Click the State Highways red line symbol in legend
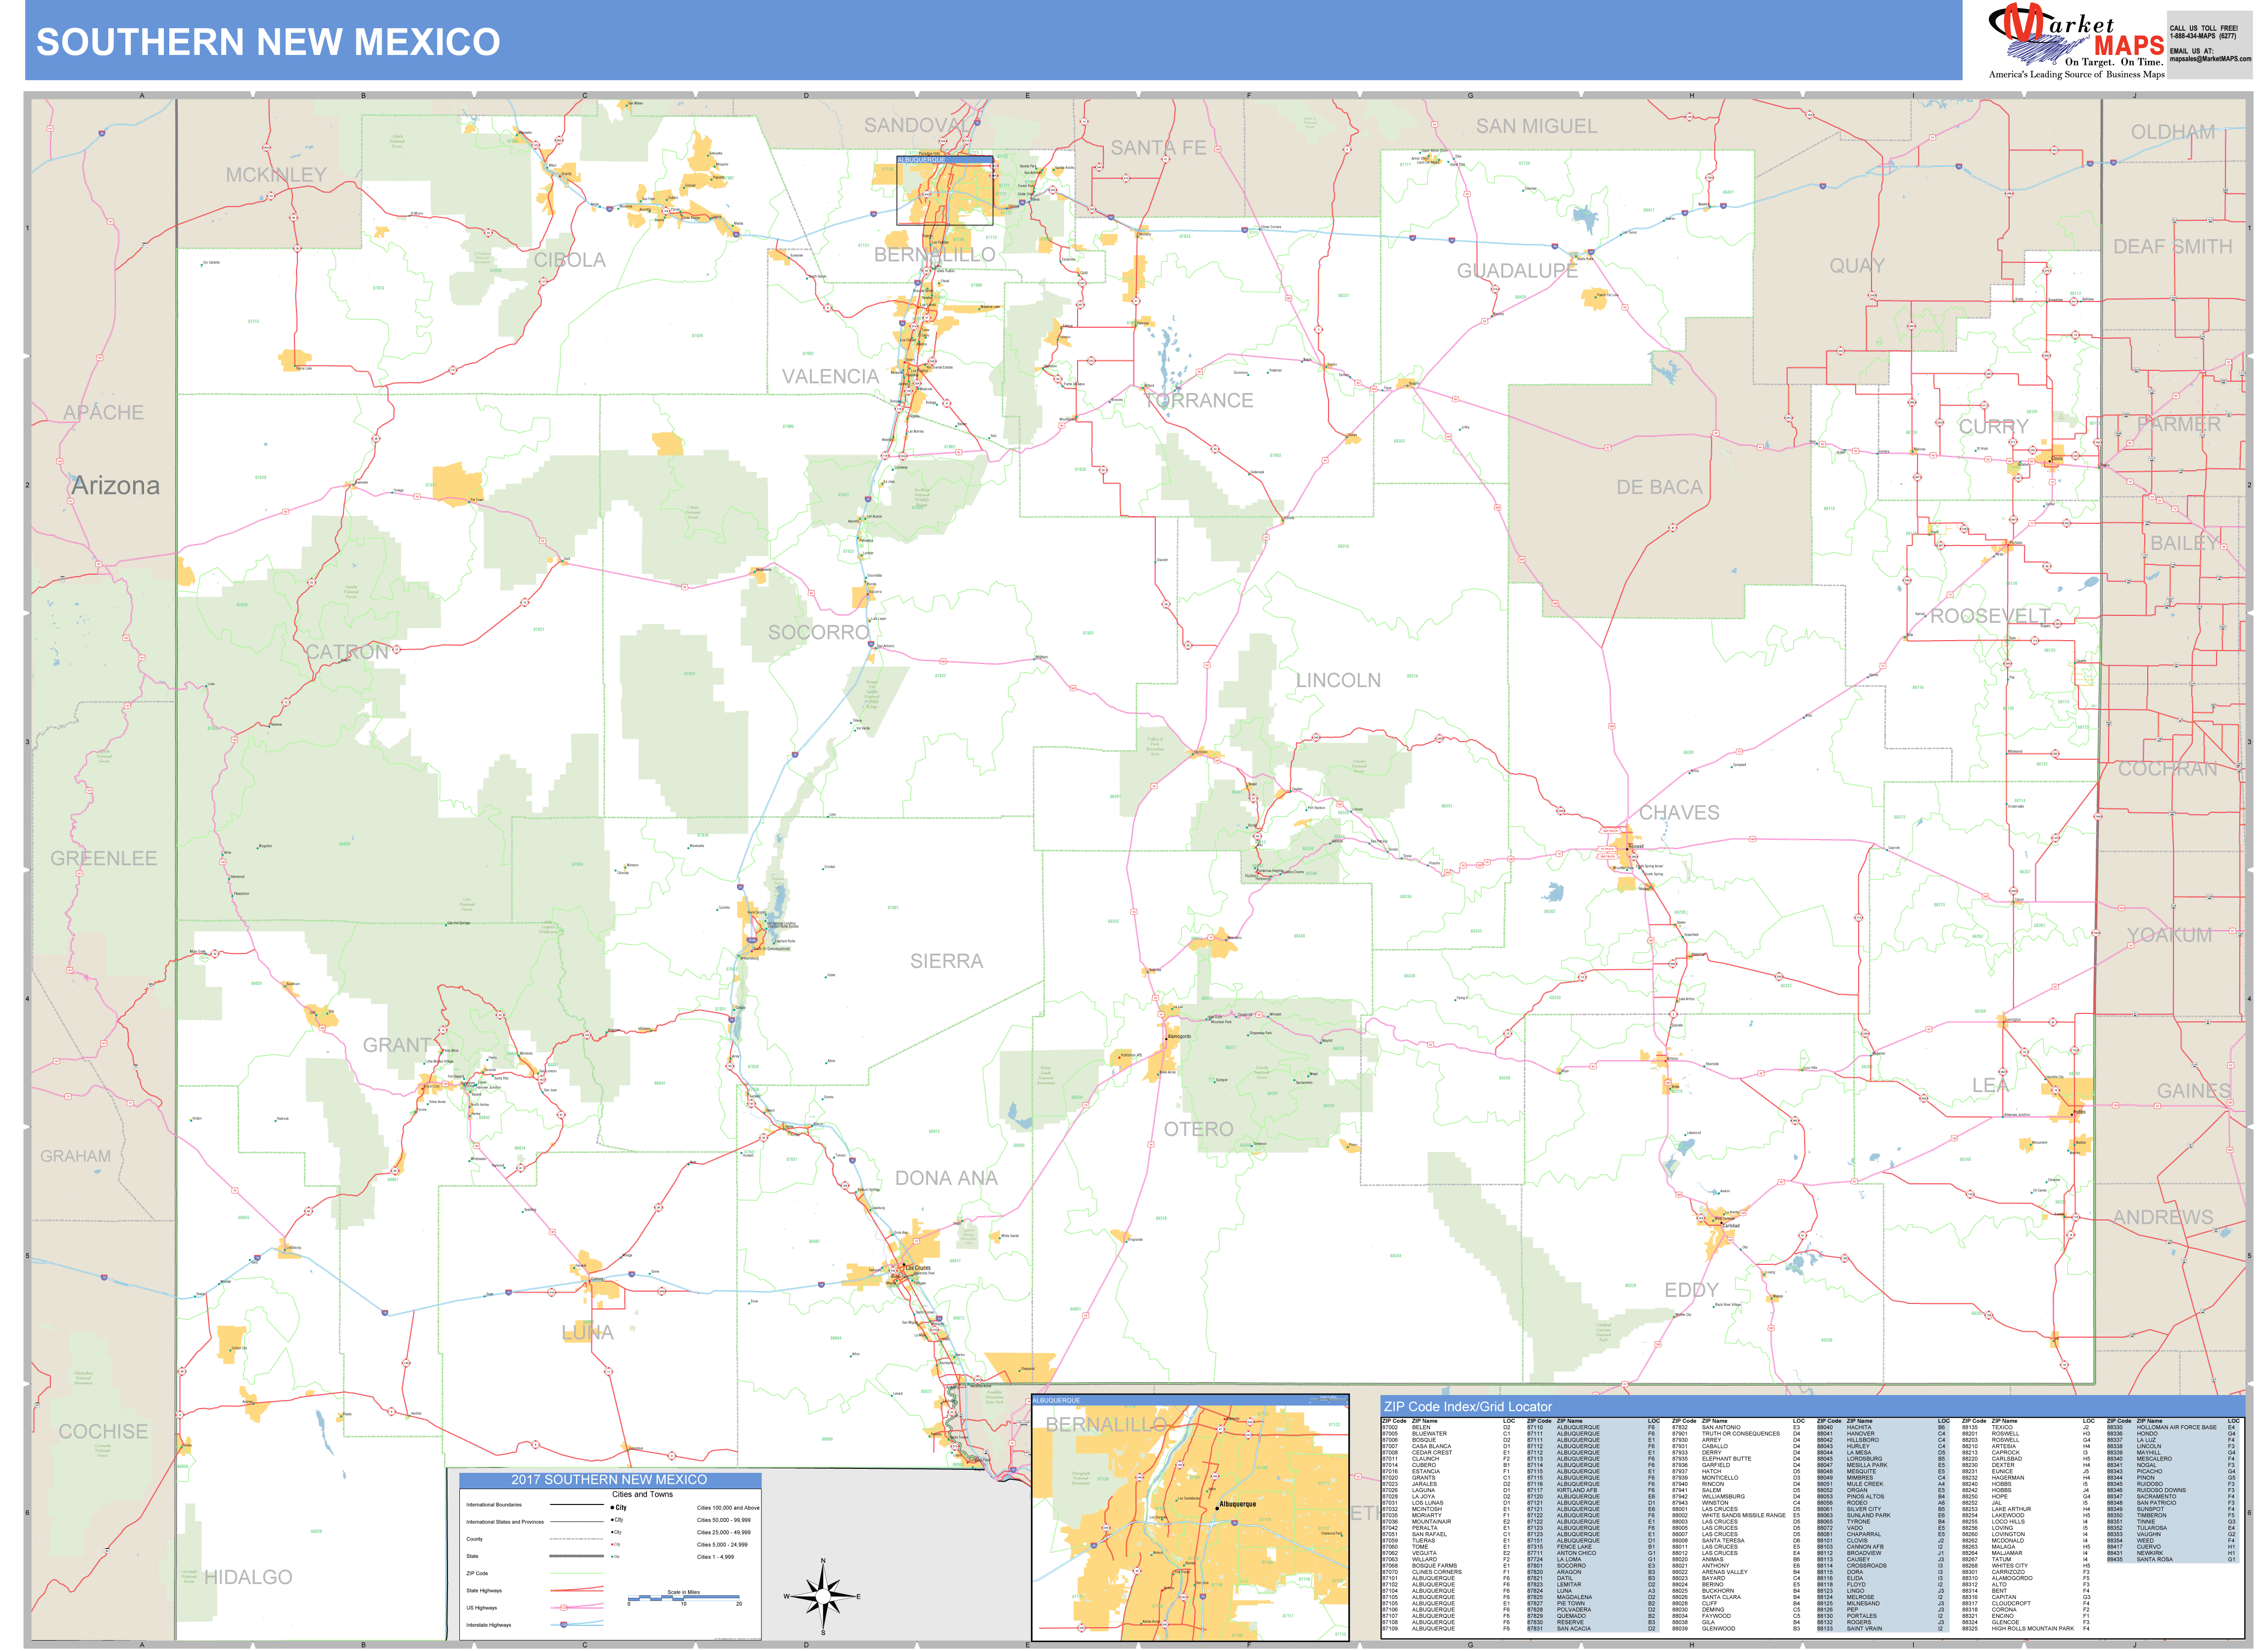The width and height of the screenshot is (2268, 1651). 577,1591
